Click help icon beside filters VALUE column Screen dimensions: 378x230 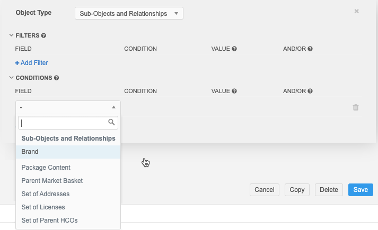234,49
